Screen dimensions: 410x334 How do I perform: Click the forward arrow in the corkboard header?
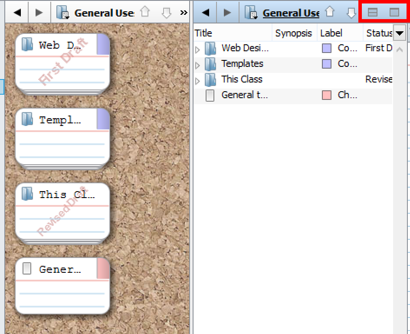[x=39, y=13]
